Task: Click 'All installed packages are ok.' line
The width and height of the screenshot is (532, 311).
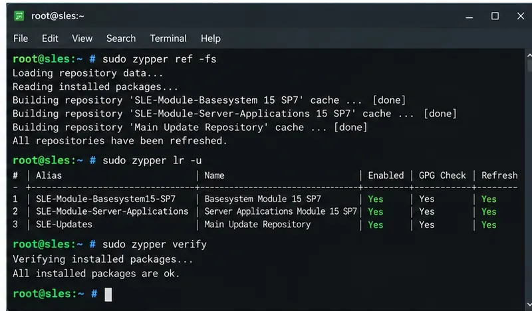Action: pyautogui.click(x=96, y=273)
